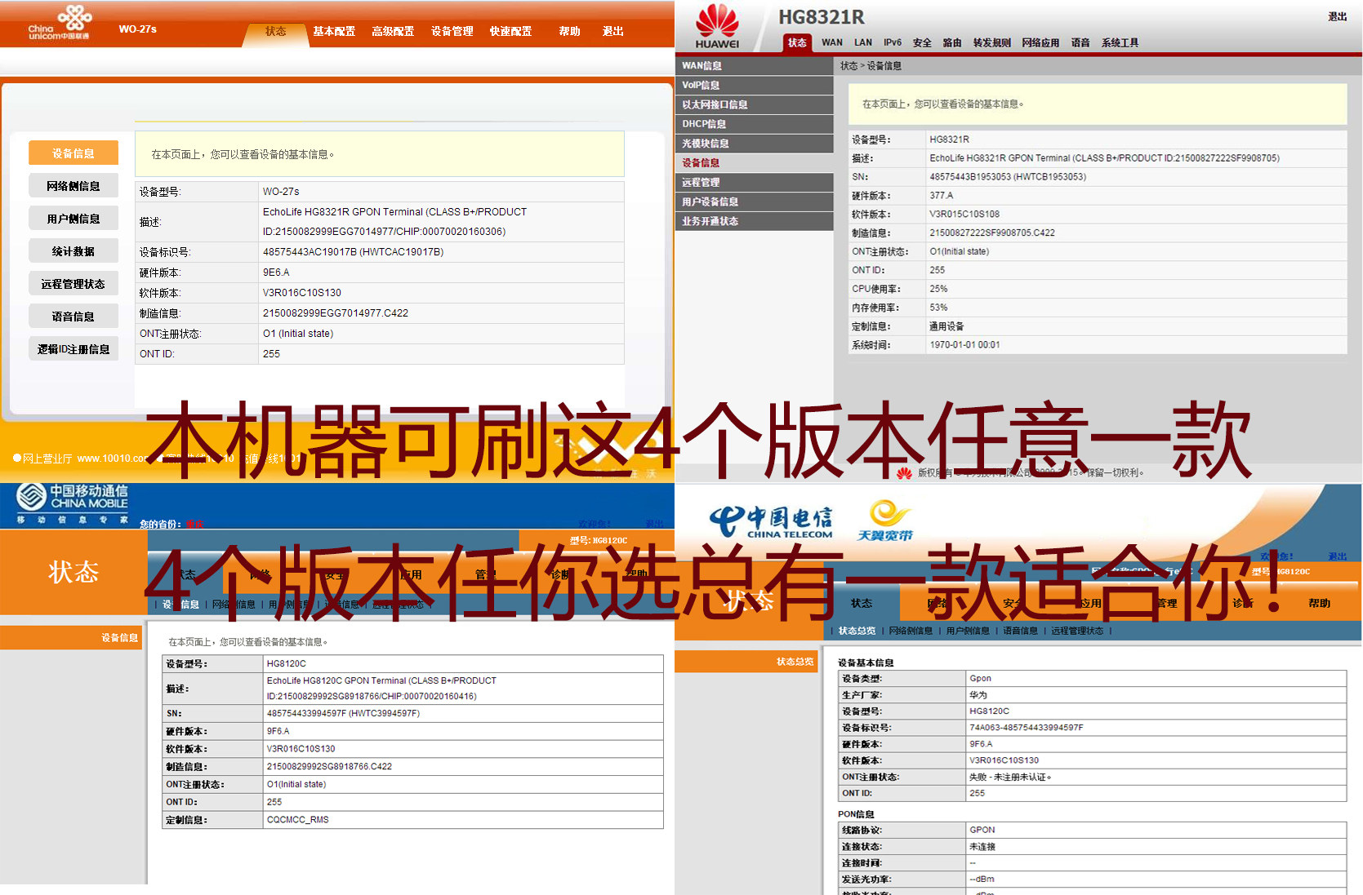Open 帮助 in the China Unicom panel
Screen dimensions: 1363x895
coord(569,31)
